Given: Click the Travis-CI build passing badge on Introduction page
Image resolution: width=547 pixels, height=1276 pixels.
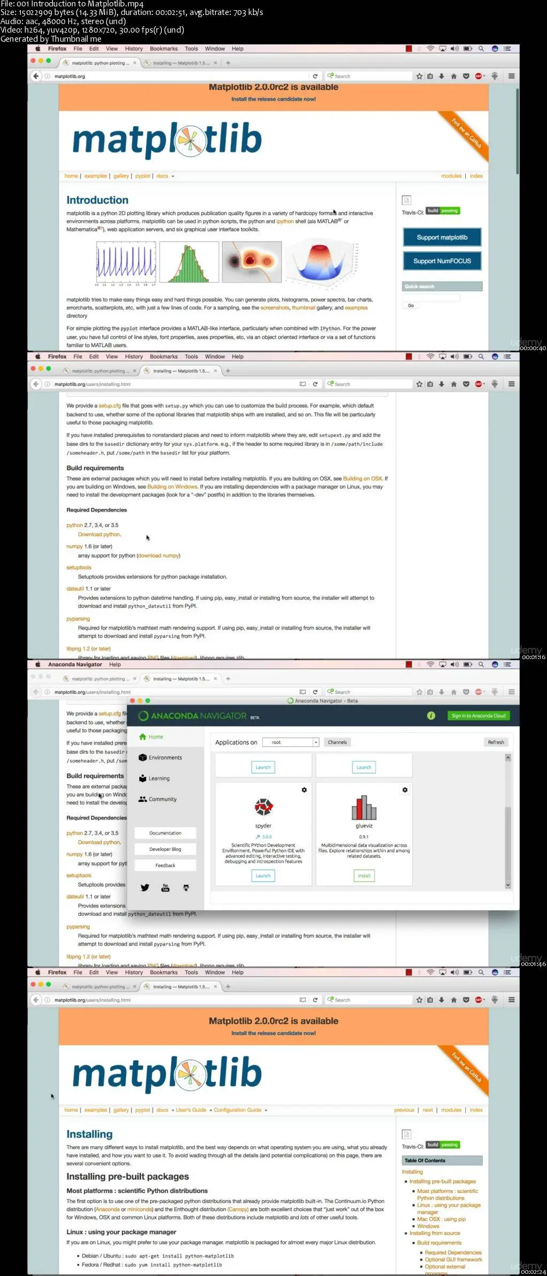Looking at the screenshot, I should click(x=443, y=211).
